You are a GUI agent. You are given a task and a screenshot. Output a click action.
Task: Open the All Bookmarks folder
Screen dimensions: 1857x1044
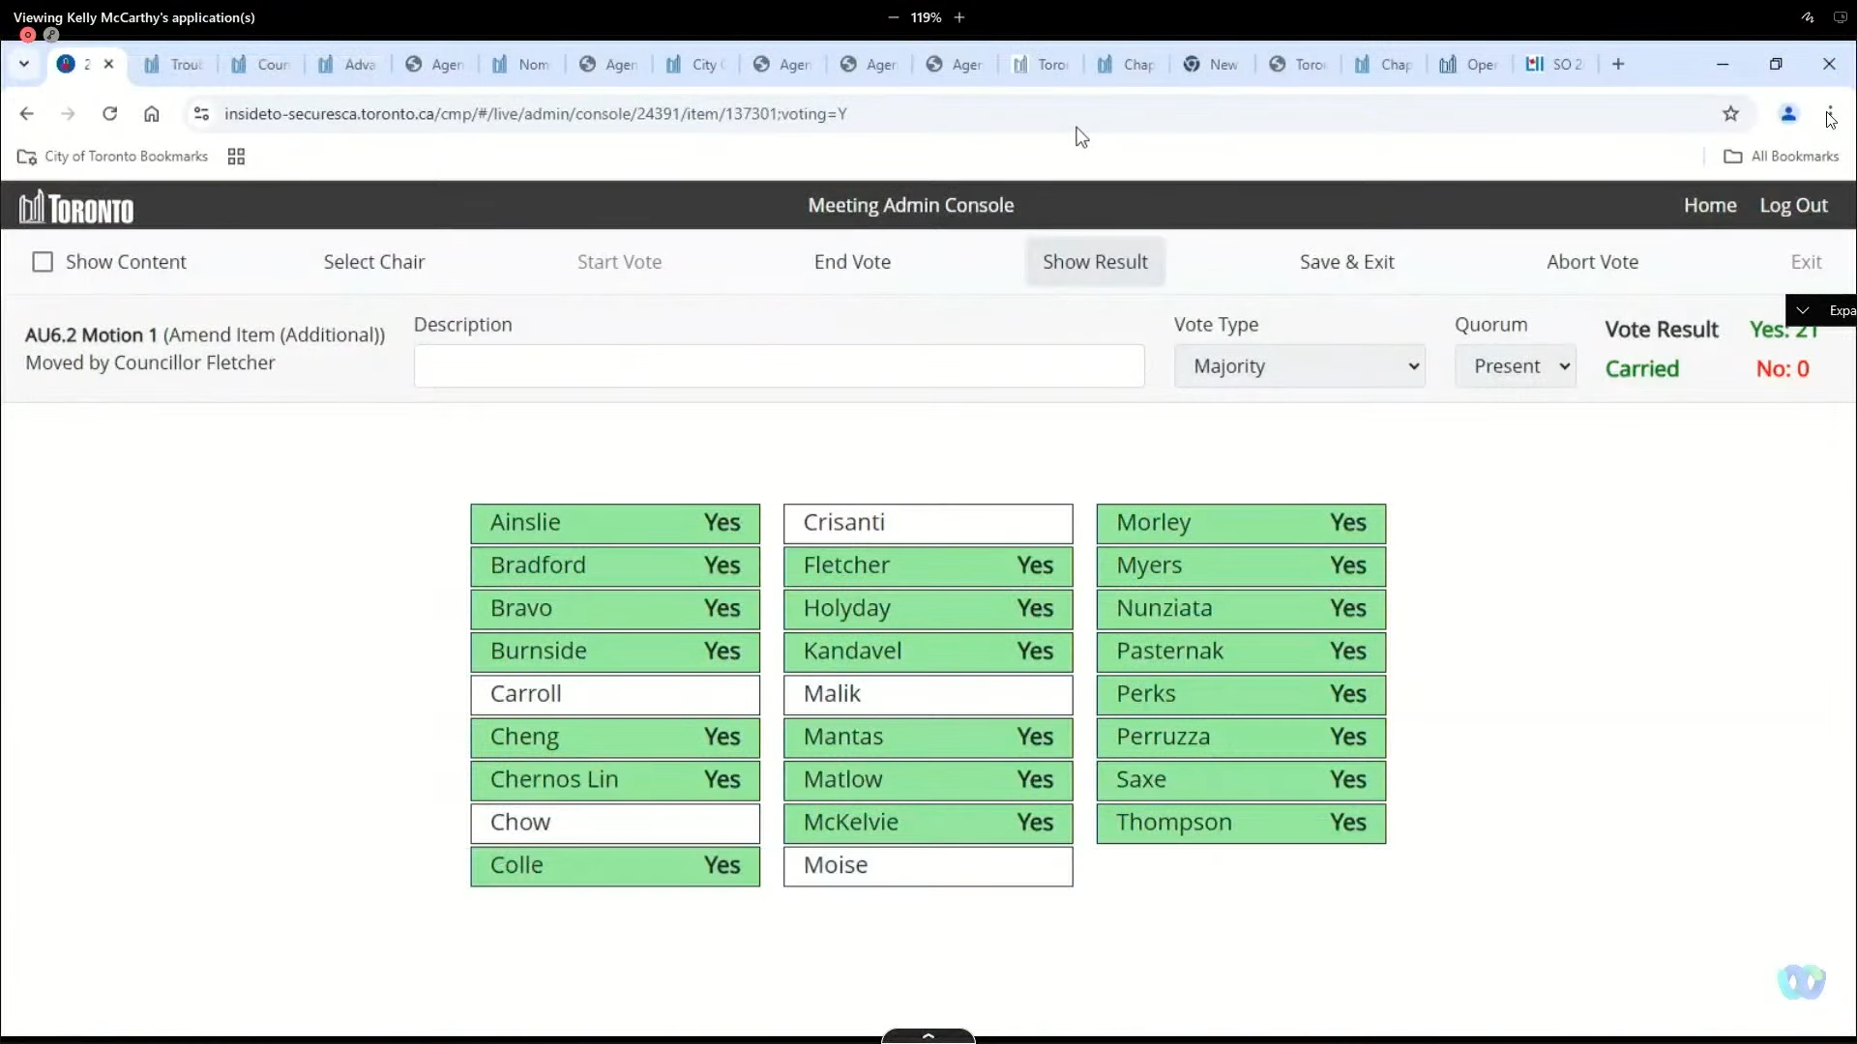pyautogui.click(x=1782, y=157)
